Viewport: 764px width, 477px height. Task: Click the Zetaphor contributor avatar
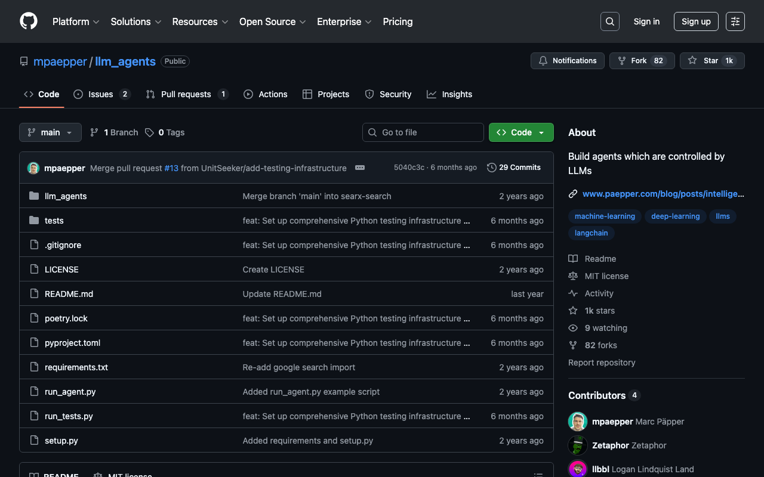[x=577, y=445]
